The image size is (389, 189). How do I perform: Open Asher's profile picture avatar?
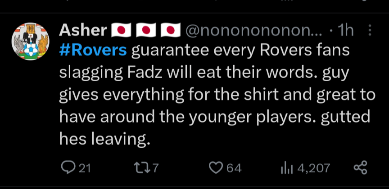coord(30,41)
